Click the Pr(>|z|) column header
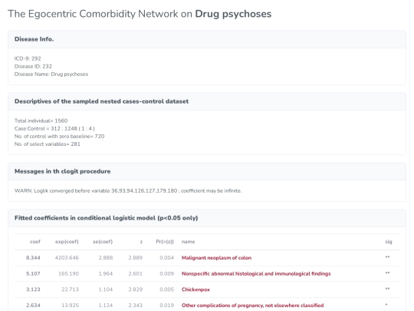 (165, 242)
